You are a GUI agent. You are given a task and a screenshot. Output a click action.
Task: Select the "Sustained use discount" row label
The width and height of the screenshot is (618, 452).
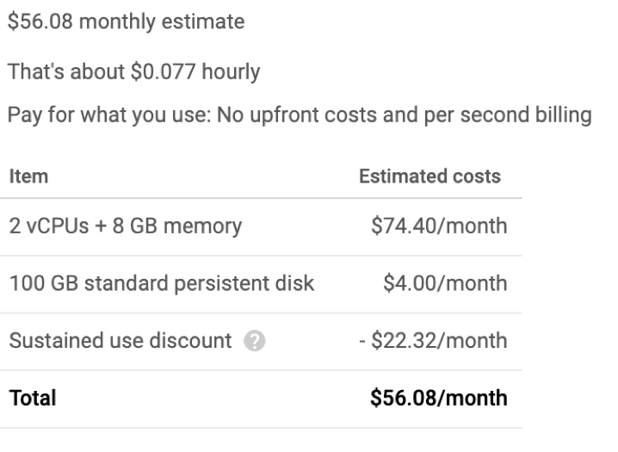click(x=120, y=341)
